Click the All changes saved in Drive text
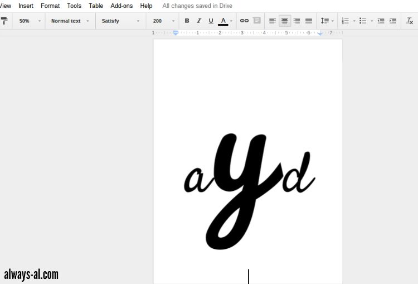Image resolution: width=418 pixels, height=284 pixels. click(197, 6)
